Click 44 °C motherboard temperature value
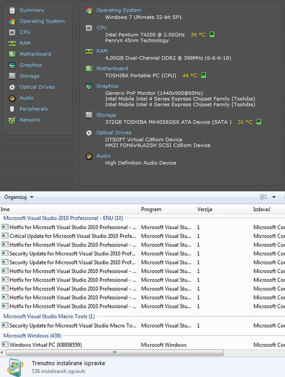The image size is (285, 377). 189,76
